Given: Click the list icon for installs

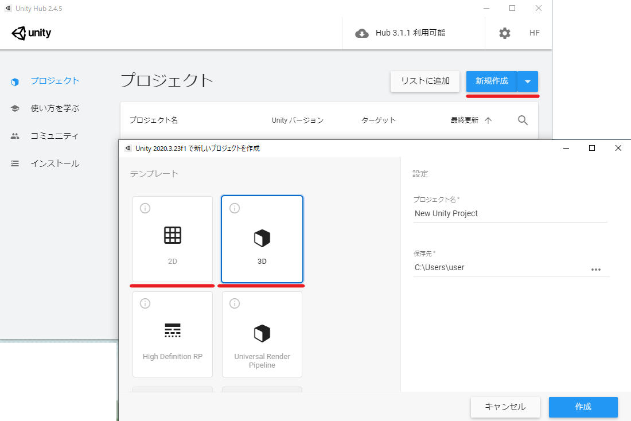Looking at the screenshot, I should point(15,163).
